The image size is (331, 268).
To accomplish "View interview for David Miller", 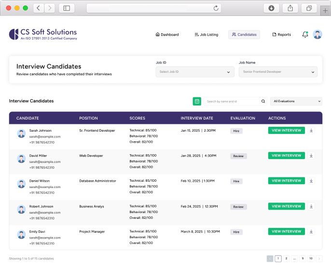I will coord(286,156).
